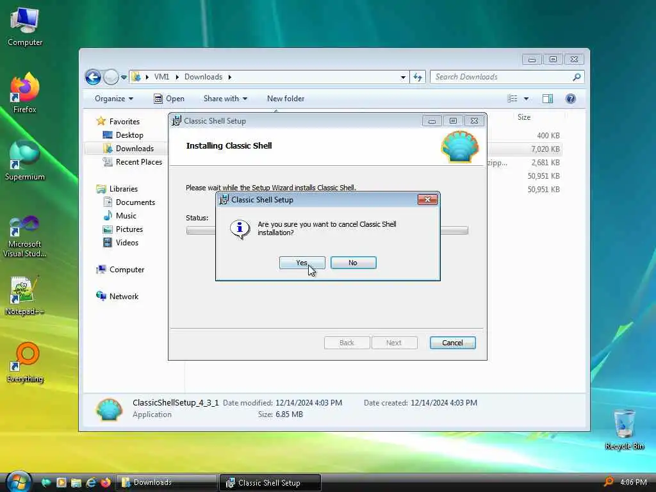
Task: Select Downloads in navigation pane
Action: tap(128, 149)
